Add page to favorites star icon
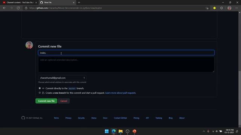 click(x=207, y=8)
